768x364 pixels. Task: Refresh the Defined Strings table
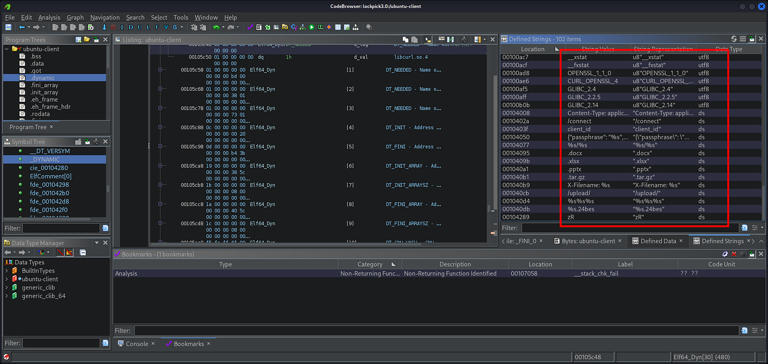pos(734,39)
